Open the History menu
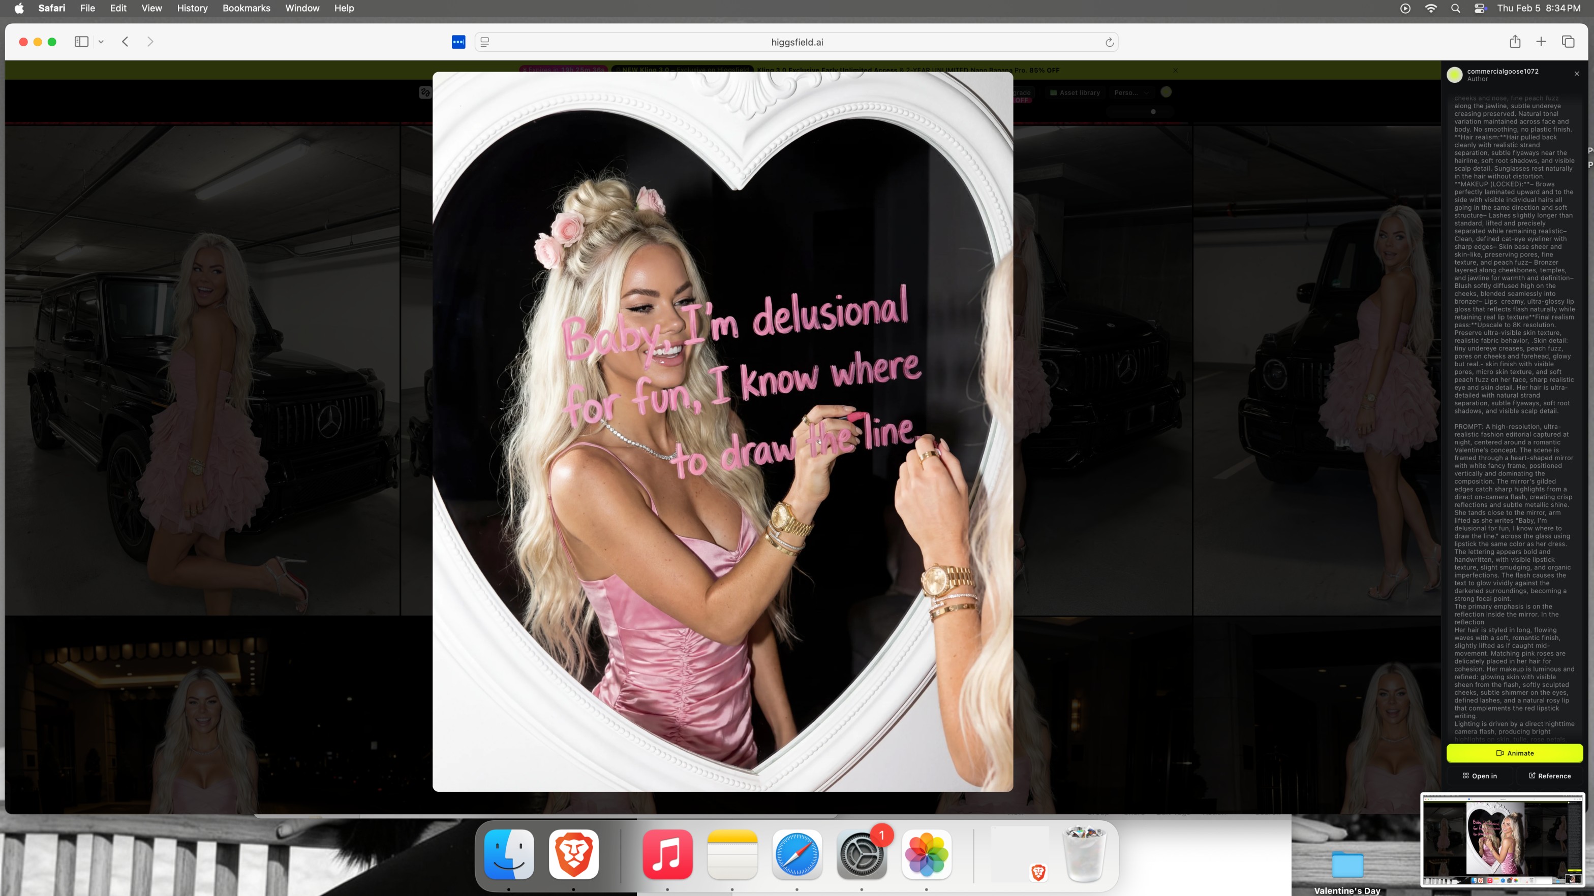This screenshot has width=1594, height=896. pos(192,8)
